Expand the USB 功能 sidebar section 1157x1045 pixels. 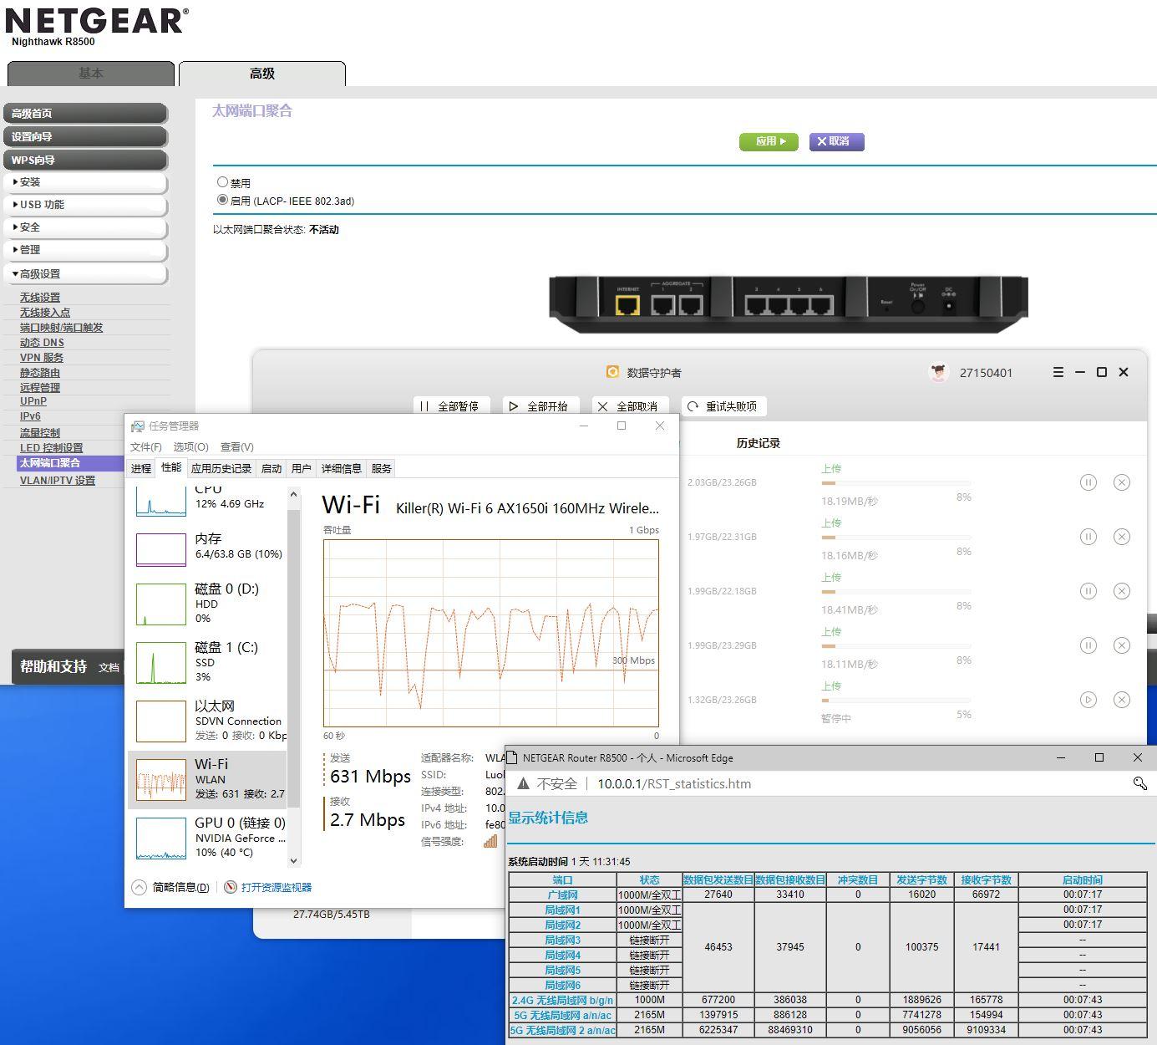[x=84, y=205]
